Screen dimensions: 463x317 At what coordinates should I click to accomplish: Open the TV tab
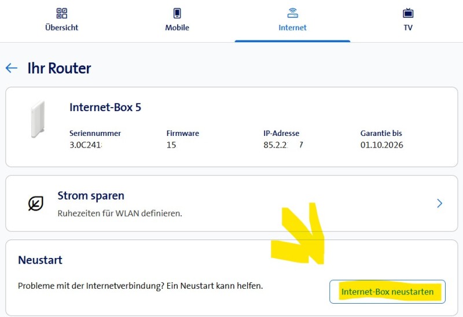[x=408, y=27]
